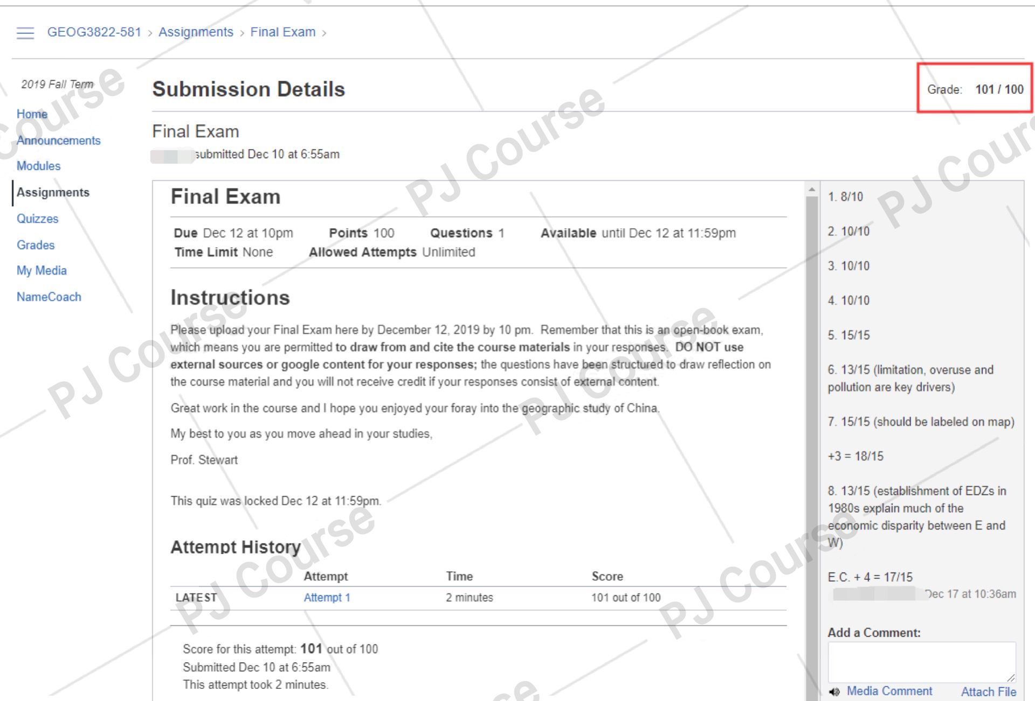The width and height of the screenshot is (1035, 701).
Task: Click comment line 'E.C. + 4 = 17/15'
Action: tap(870, 578)
